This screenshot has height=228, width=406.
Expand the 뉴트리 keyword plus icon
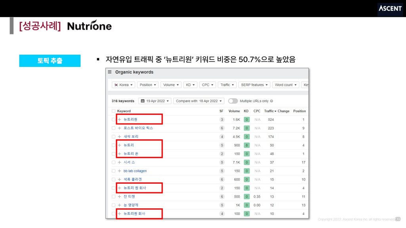pyautogui.click(x=119, y=145)
